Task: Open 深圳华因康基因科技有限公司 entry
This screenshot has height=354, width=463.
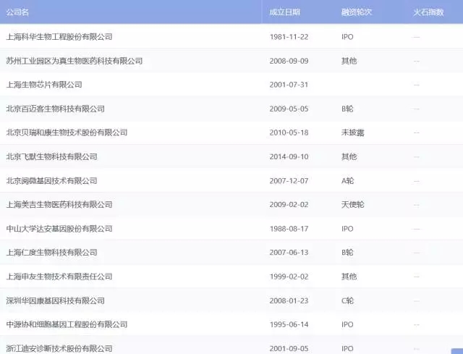Action: click(x=56, y=300)
